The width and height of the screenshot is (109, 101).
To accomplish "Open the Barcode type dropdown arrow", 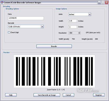I will [x=42, y=27].
